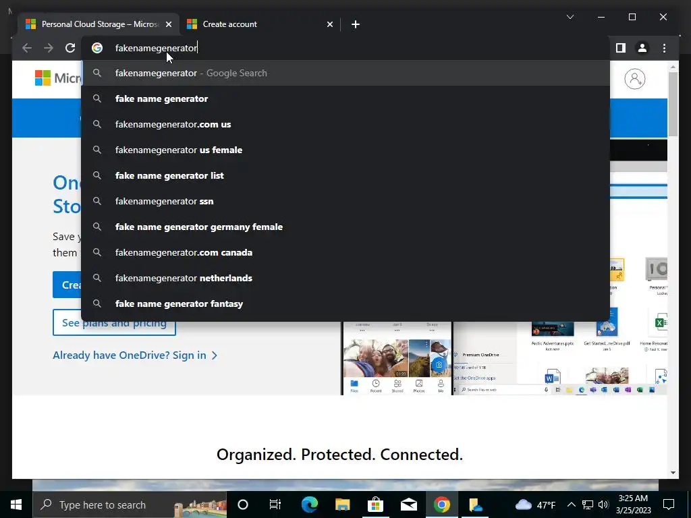Click the Microsoft sign-in account icon

[x=634, y=79]
